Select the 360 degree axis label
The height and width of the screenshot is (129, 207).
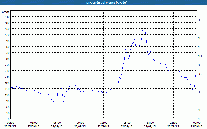pyautogui.click(x=7, y=47)
